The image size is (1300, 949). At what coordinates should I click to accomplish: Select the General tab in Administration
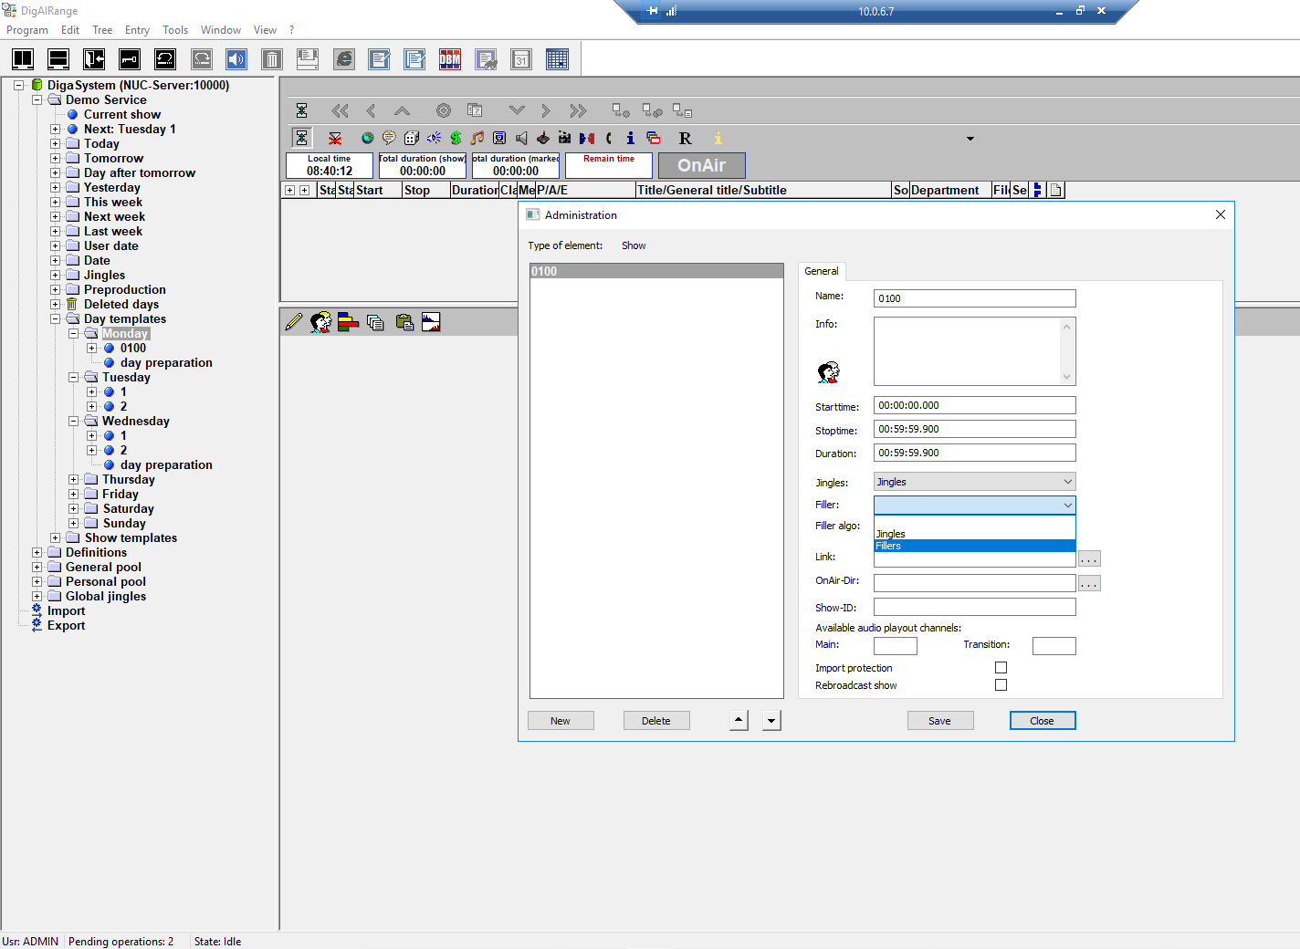(821, 271)
